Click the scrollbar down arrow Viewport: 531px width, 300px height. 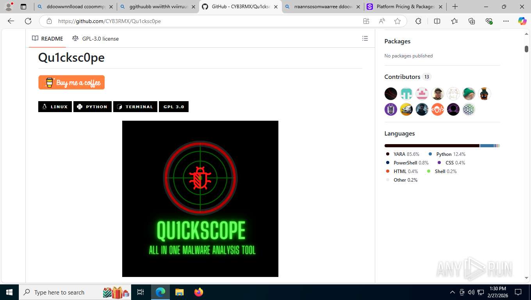tap(526, 278)
